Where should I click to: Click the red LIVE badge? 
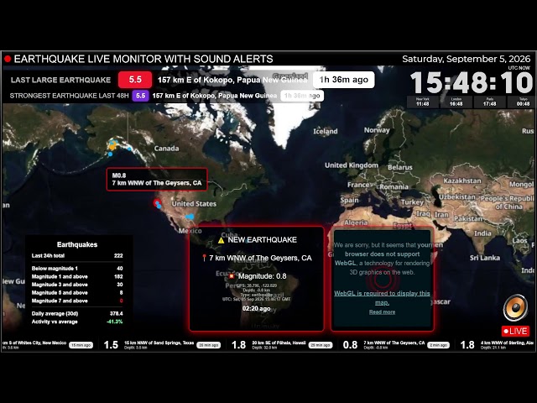pyautogui.click(x=515, y=331)
